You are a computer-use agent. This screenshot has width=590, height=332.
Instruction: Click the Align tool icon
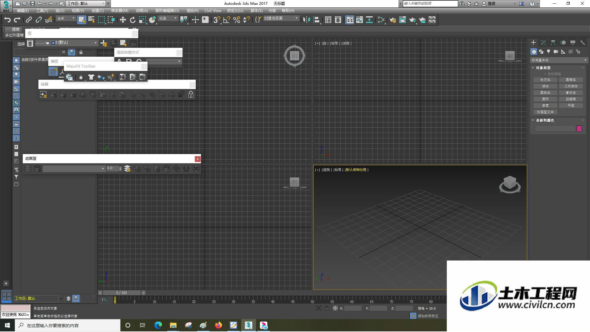click(x=317, y=20)
